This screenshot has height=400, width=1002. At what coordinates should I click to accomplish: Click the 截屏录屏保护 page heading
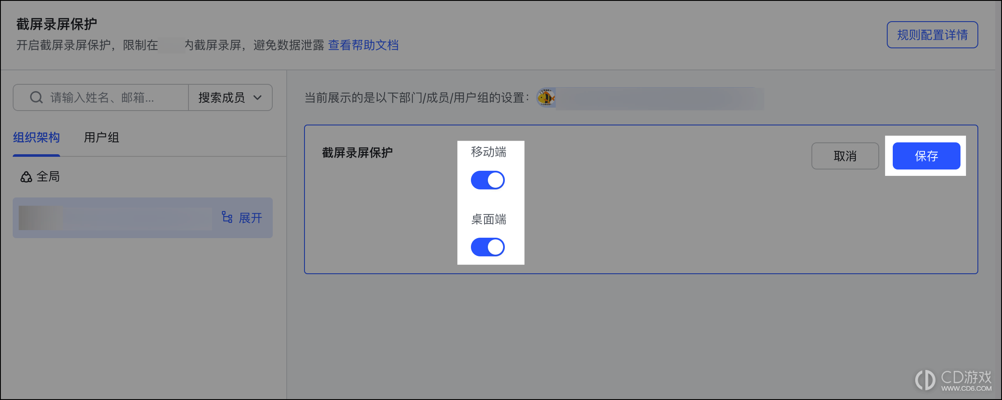pyautogui.click(x=57, y=24)
